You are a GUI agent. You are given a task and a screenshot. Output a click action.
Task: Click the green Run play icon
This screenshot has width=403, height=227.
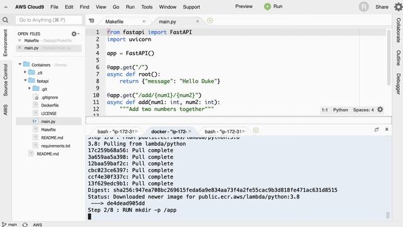pos(267,6)
